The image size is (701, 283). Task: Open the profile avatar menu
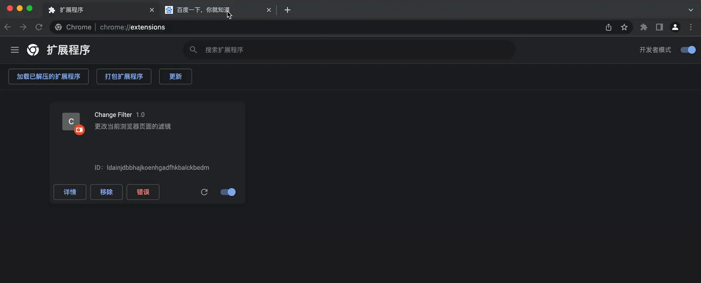(x=675, y=27)
